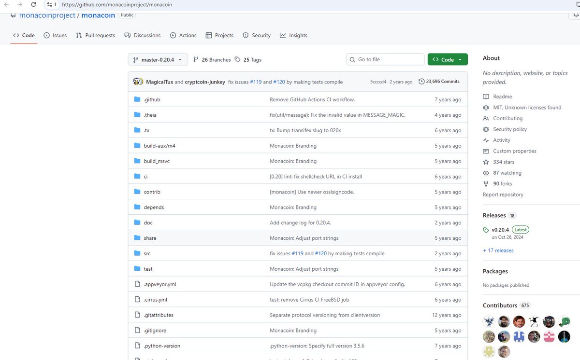The width and height of the screenshot is (580, 360).
Task: Click the commit history clock icon
Action: (x=421, y=82)
